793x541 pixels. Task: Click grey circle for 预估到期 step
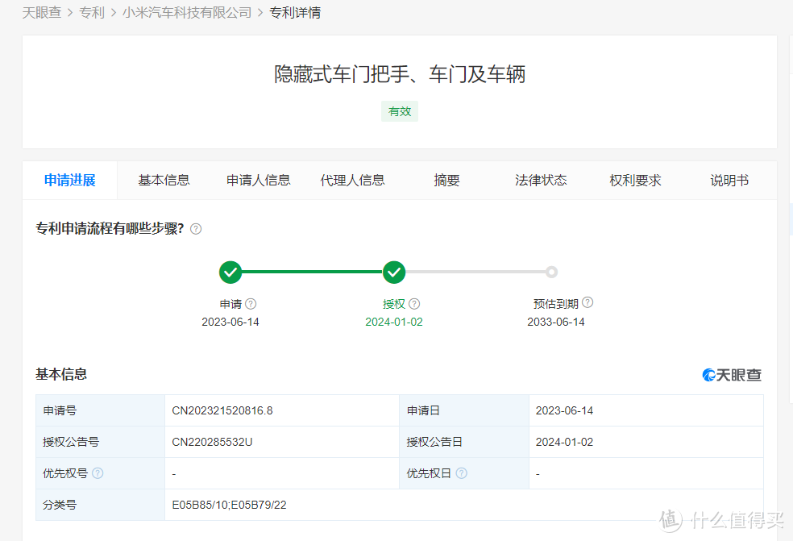[x=552, y=273]
